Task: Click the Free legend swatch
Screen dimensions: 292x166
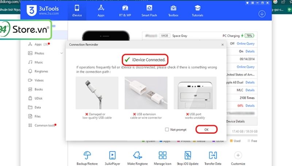Action: [x=249, y=141]
